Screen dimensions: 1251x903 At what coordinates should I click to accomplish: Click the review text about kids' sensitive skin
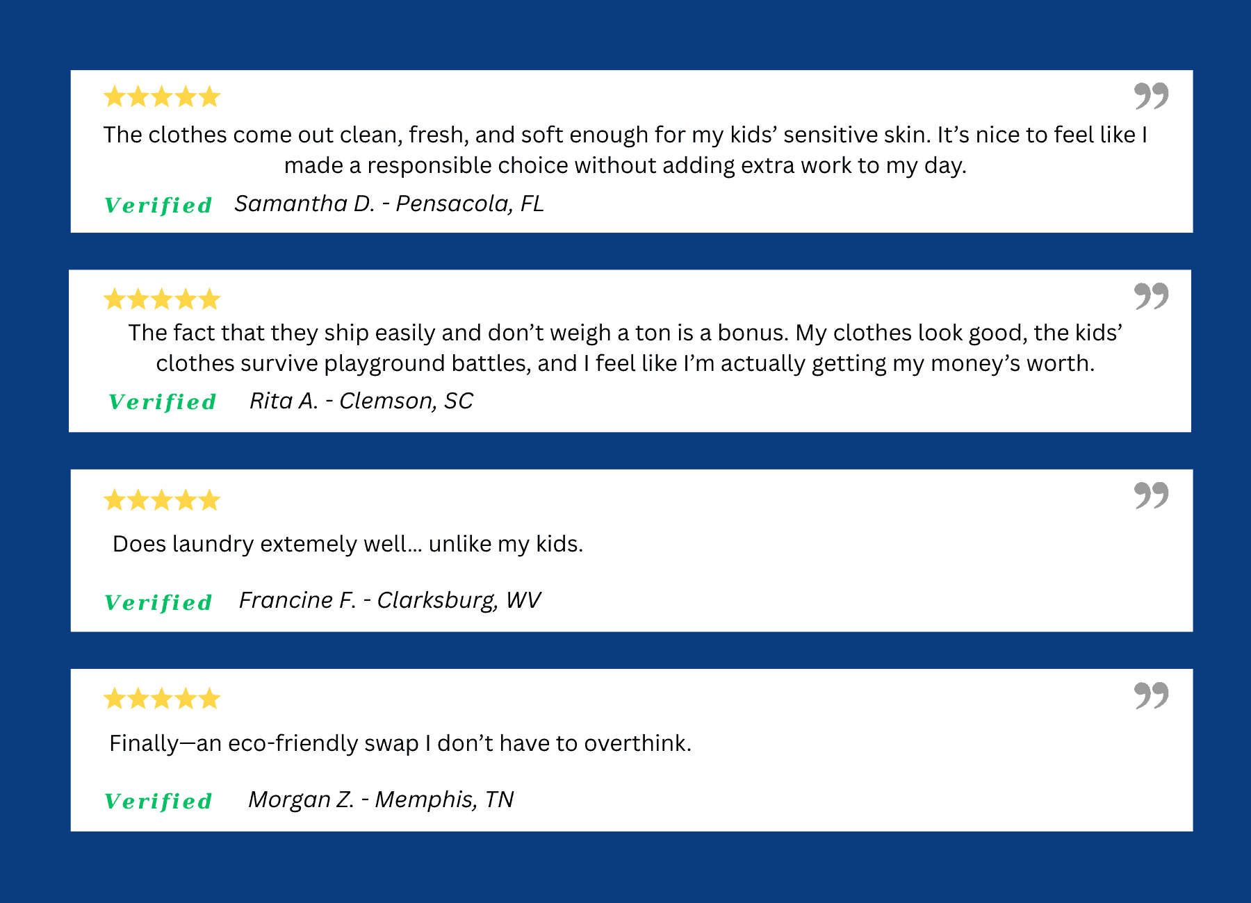(x=625, y=150)
